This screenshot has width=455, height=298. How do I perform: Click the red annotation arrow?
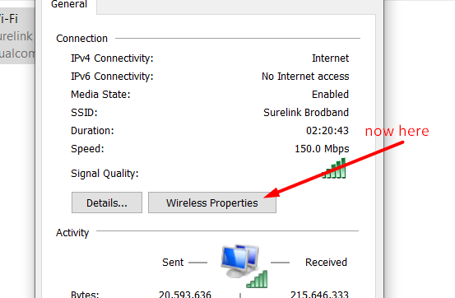pyautogui.click(x=334, y=170)
